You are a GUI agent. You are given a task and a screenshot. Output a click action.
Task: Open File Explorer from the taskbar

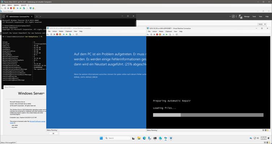coord(139,138)
